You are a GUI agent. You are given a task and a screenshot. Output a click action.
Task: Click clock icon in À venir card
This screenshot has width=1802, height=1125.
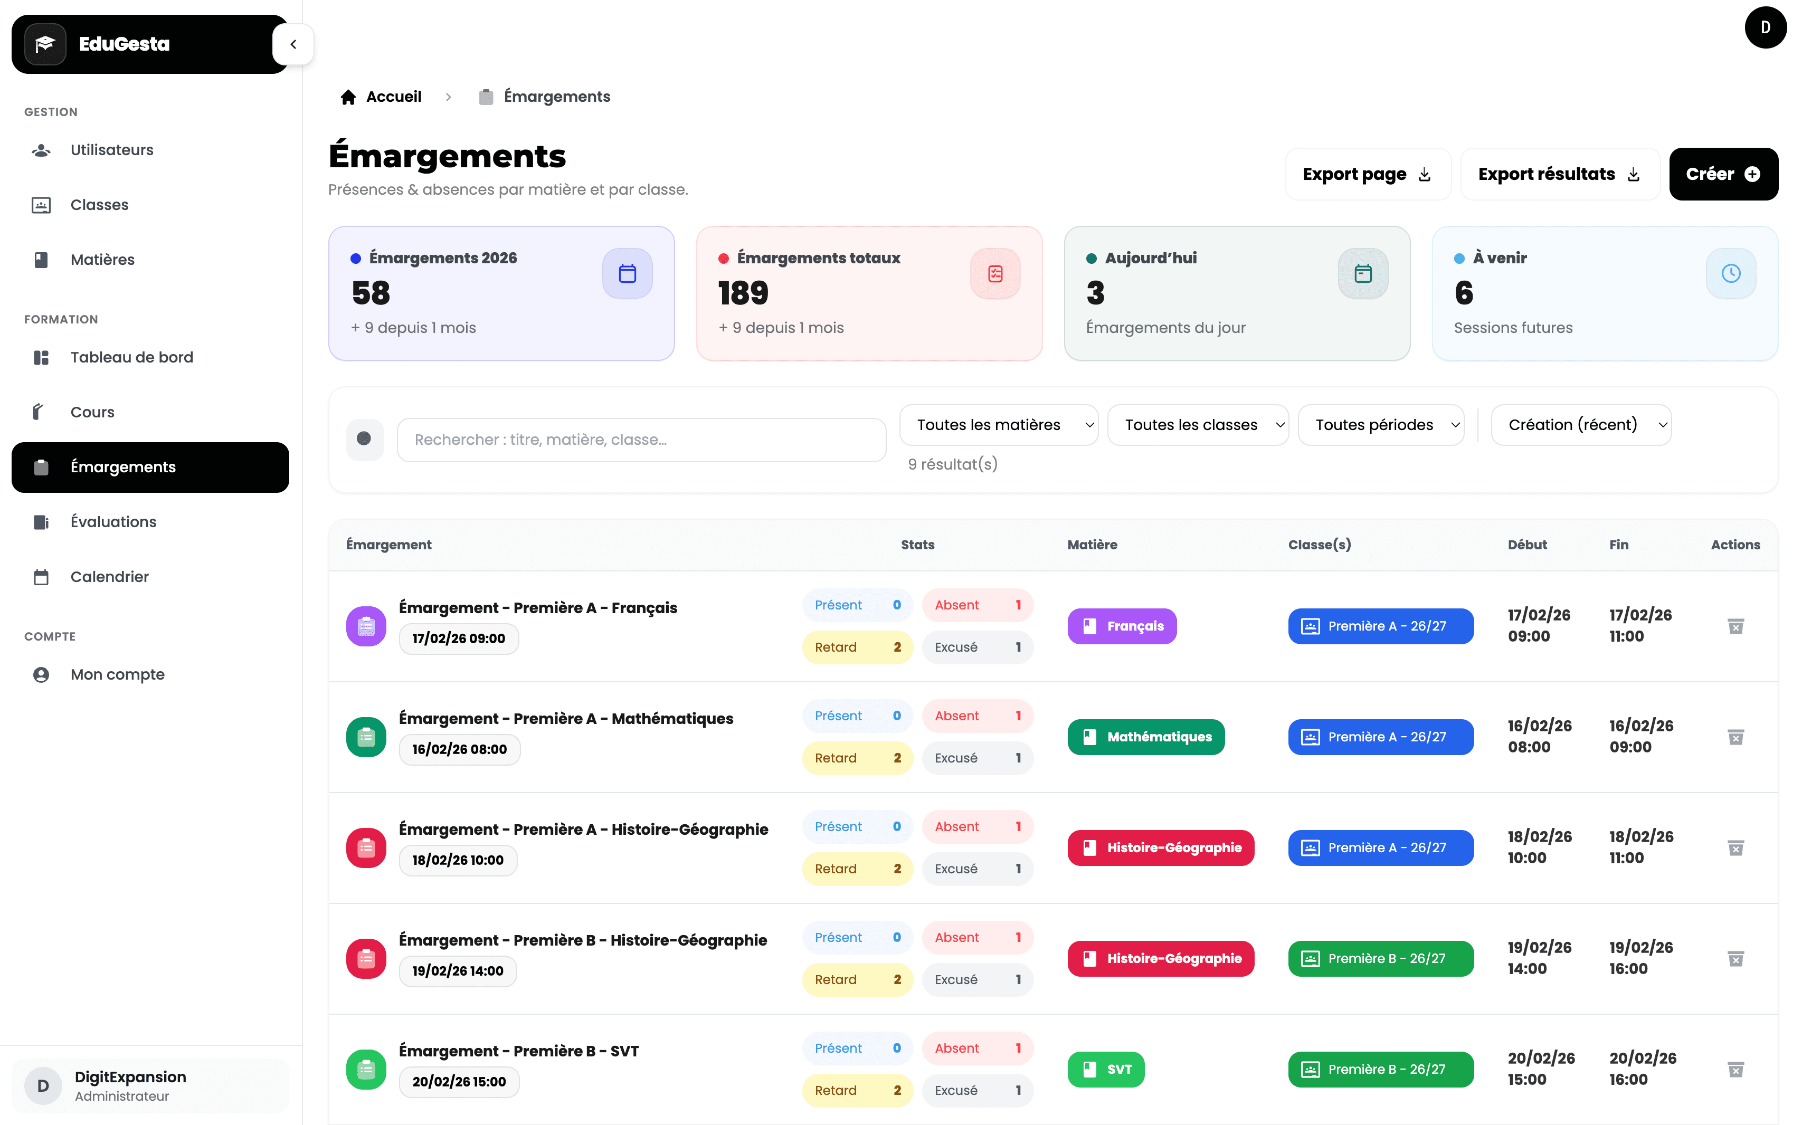1730,273
